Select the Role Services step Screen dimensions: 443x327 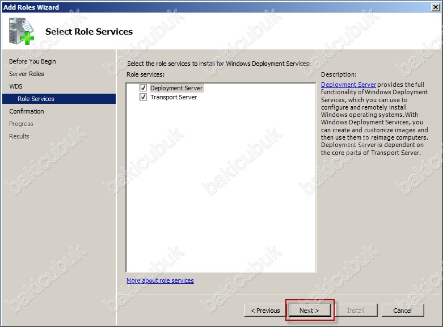(59, 99)
